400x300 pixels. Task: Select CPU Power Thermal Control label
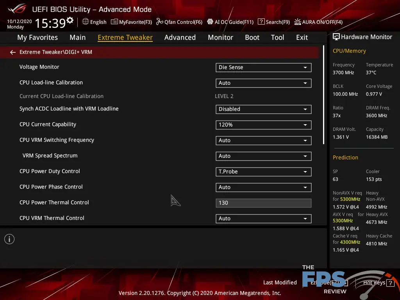pos(54,202)
